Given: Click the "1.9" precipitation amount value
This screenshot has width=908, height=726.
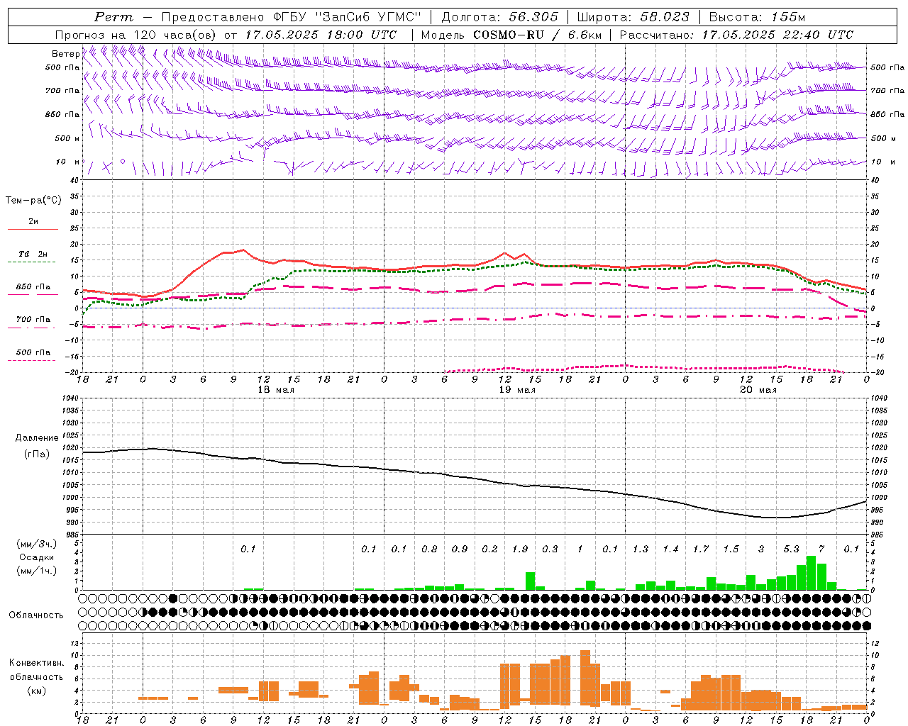Looking at the screenshot, I should 520,549.
